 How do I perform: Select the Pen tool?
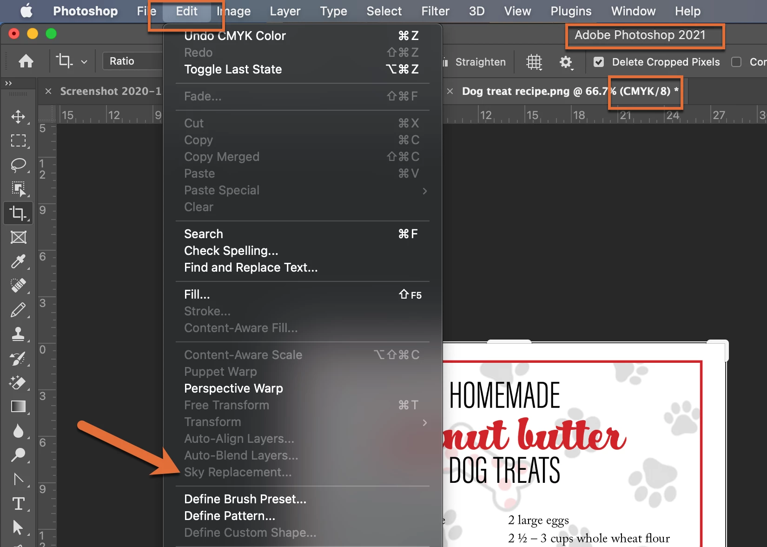18,479
